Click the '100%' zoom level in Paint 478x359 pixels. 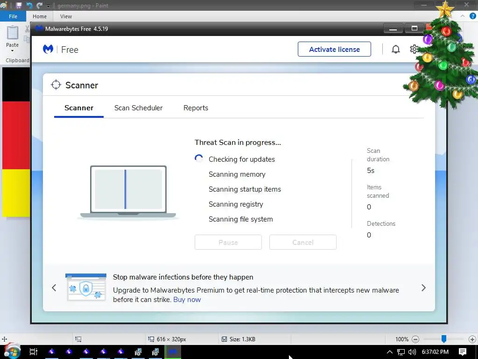click(402, 339)
